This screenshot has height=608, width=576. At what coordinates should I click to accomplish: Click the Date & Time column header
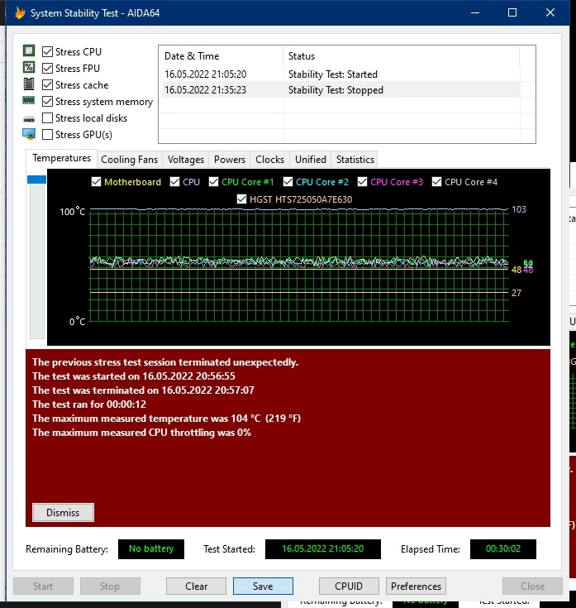pyautogui.click(x=221, y=56)
